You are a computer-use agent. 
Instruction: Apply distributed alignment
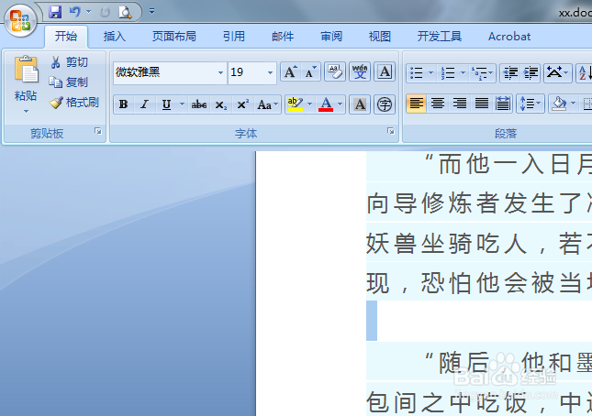point(503,104)
